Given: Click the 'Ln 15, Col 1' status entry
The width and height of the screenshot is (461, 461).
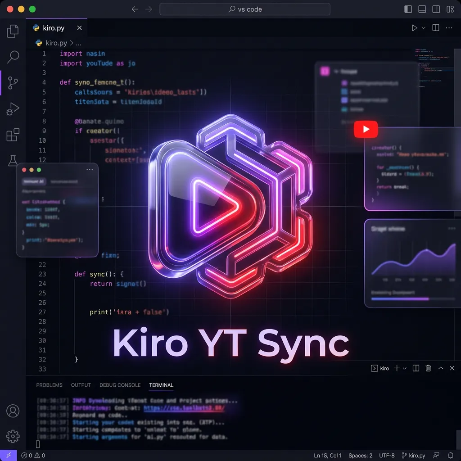Looking at the screenshot, I should [328, 456].
